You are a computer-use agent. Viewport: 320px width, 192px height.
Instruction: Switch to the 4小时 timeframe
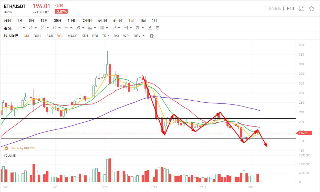point(102,20)
